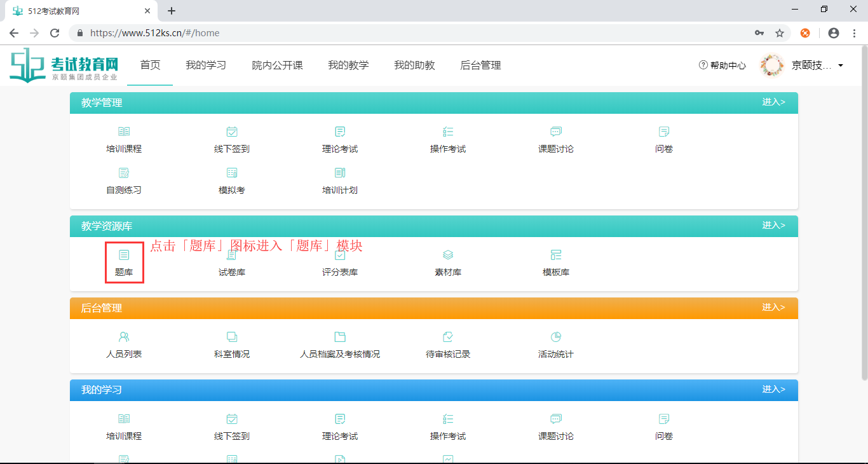This screenshot has width=868, height=464.
Task: Click 进入> next to 教学资源库
Action: [x=775, y=226]
